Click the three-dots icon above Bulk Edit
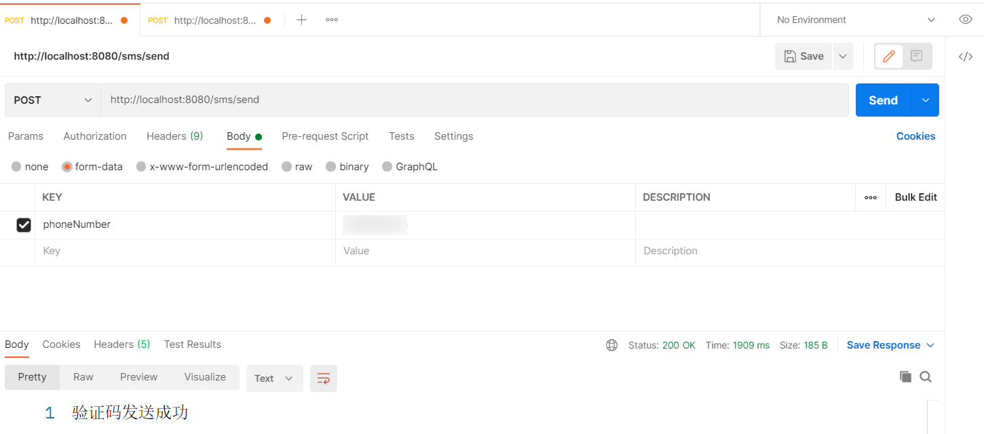The image size is (984, 434). (x=871, y=197)
